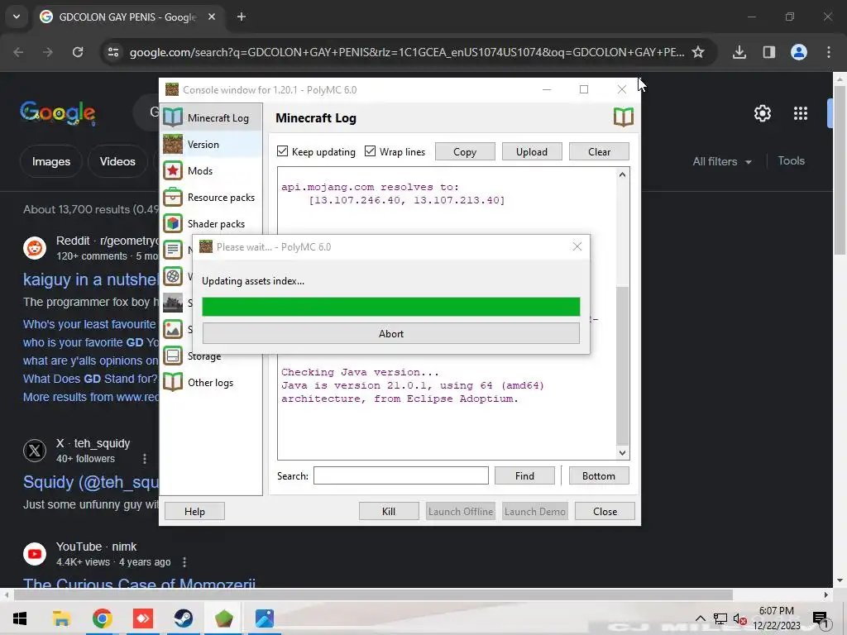Viewport: 847px width, 635px height.
Task: Expand All filters dropdown on Google
Action: (722, 161)
